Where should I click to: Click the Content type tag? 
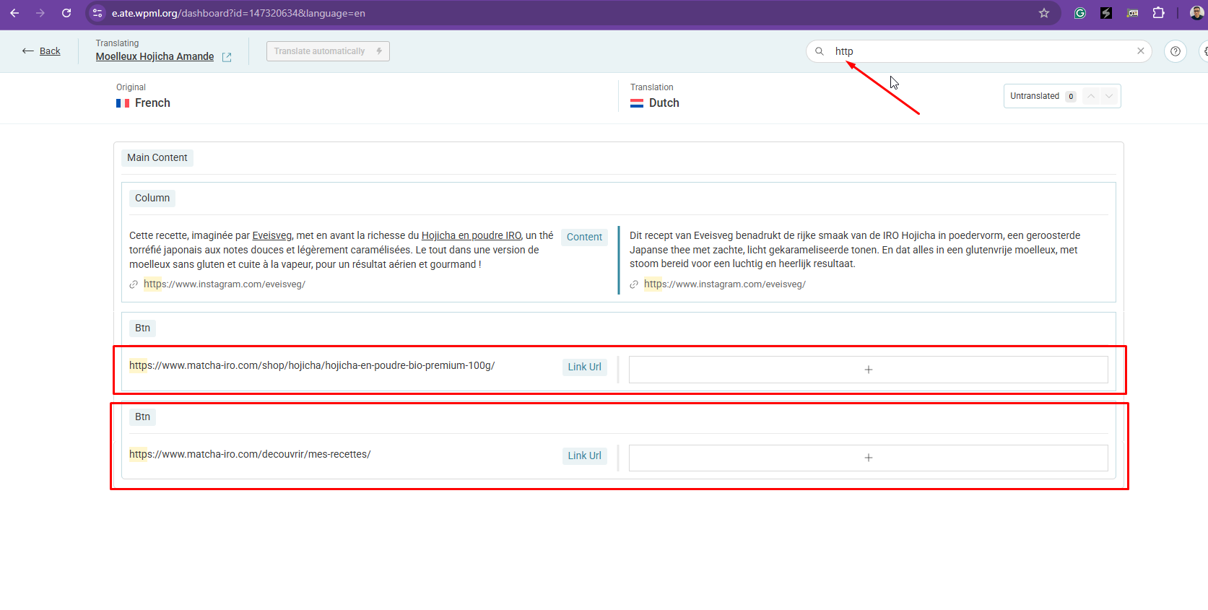click(x=584, y=237)
